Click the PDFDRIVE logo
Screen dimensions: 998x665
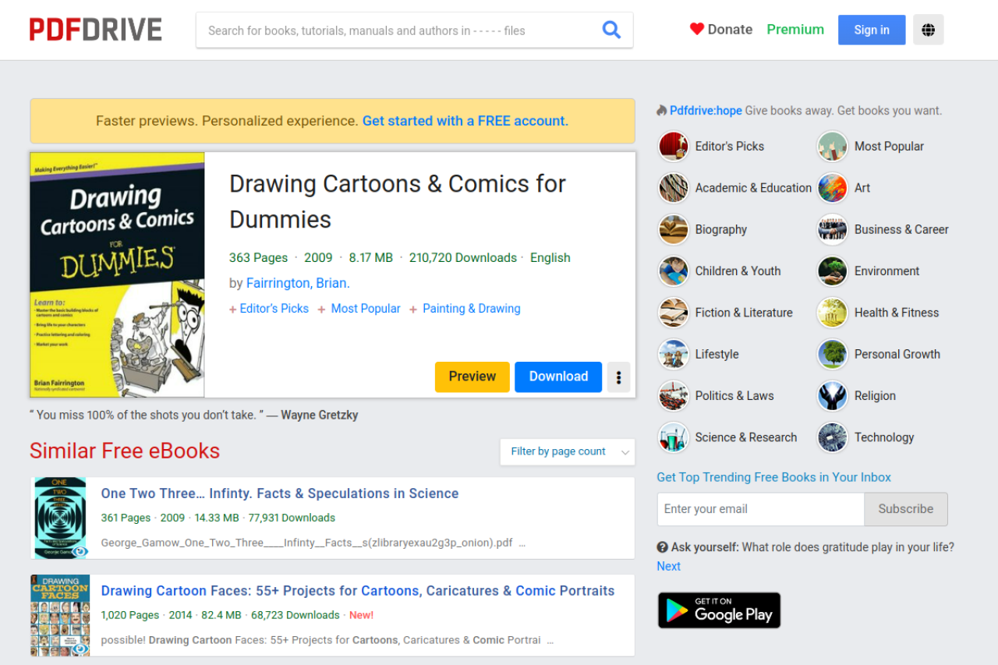96,30
